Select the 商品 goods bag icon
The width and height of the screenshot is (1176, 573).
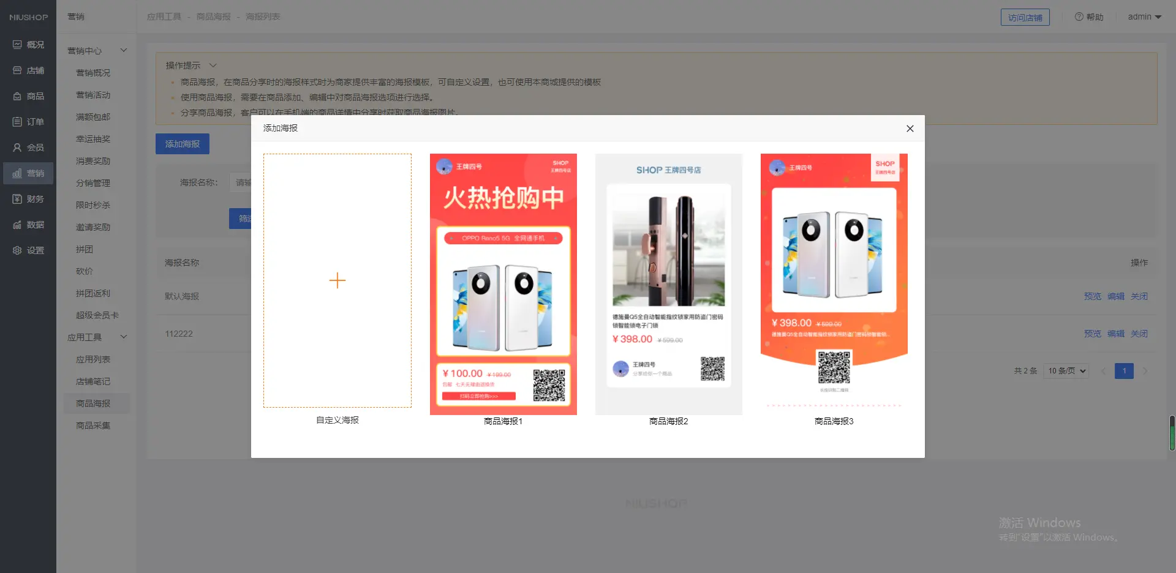coord(17,96)
